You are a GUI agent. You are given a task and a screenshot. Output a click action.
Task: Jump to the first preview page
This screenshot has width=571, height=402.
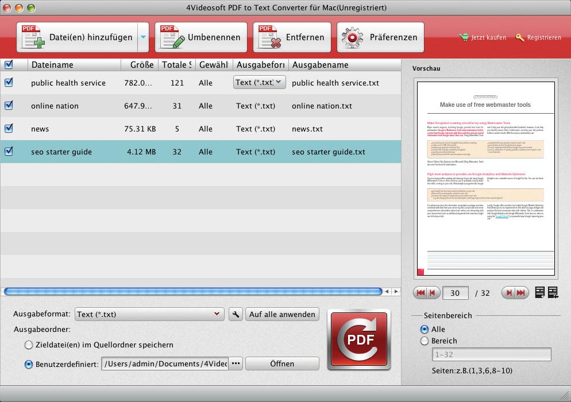tap(420, 293)
